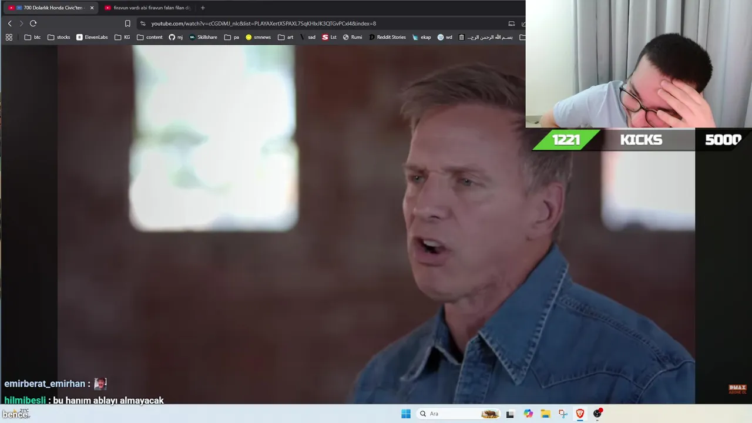Open the KG bookmark folder
The width and height of the screenshot is (752, 423).
(122, 37)
